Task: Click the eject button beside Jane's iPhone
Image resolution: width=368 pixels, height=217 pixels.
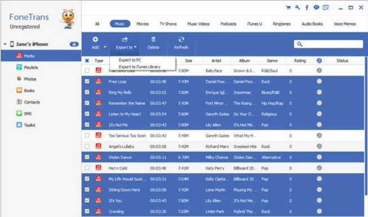Action: click(x=74, y=44)
